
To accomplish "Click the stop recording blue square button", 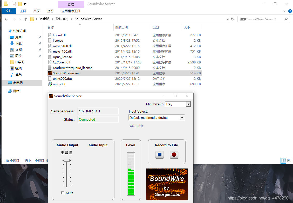I will coord(160,155).
